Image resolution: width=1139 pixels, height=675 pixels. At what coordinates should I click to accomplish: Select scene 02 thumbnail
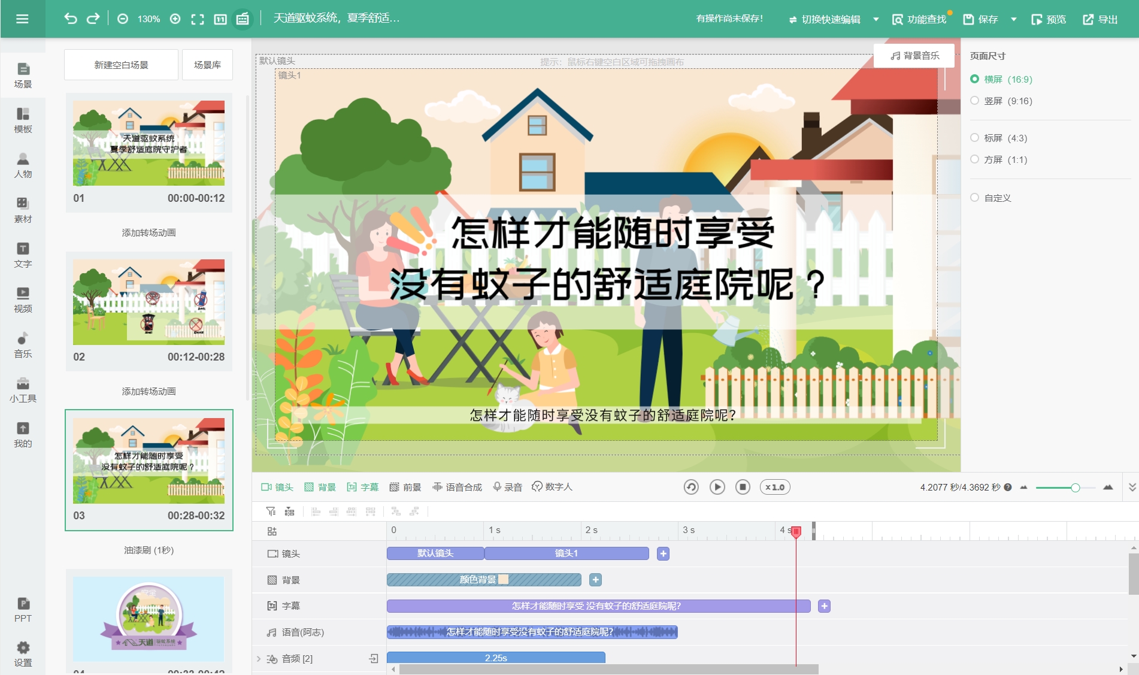pyautogui.click(x=149, y=302)
